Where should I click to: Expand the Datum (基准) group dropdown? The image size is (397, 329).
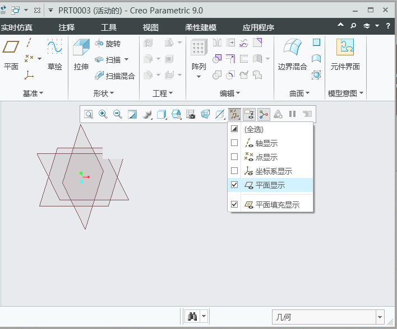pos(33,93)
